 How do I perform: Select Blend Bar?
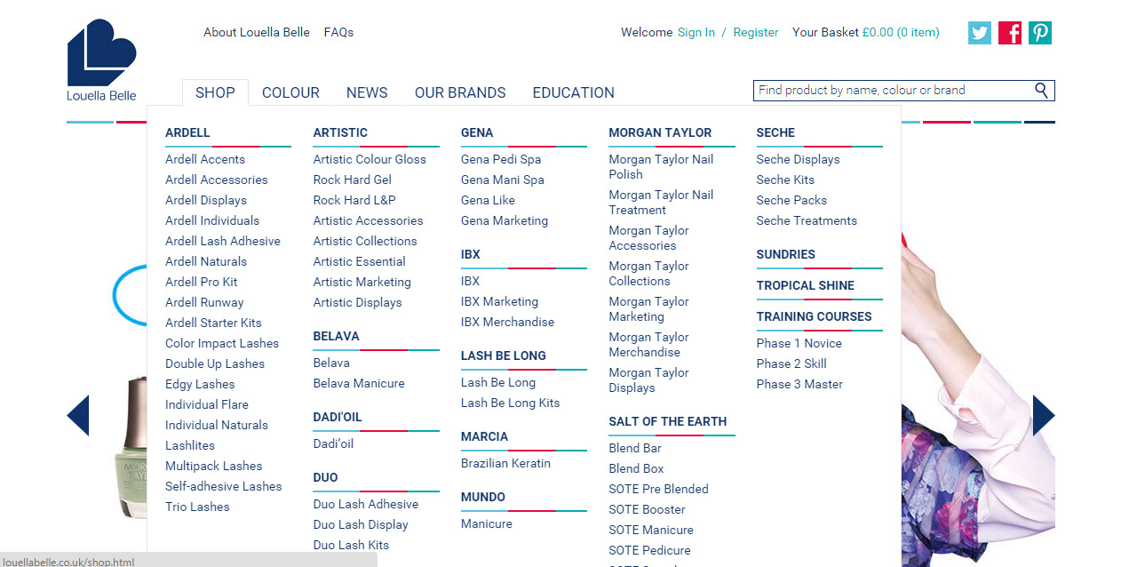tap(635, 448)
